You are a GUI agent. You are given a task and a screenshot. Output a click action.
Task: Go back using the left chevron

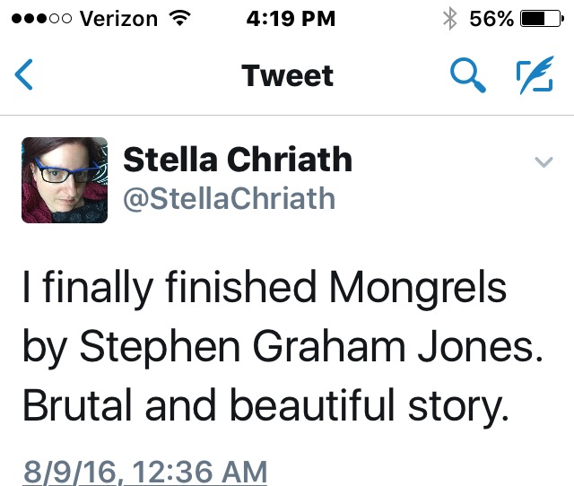tap(25, 76)
